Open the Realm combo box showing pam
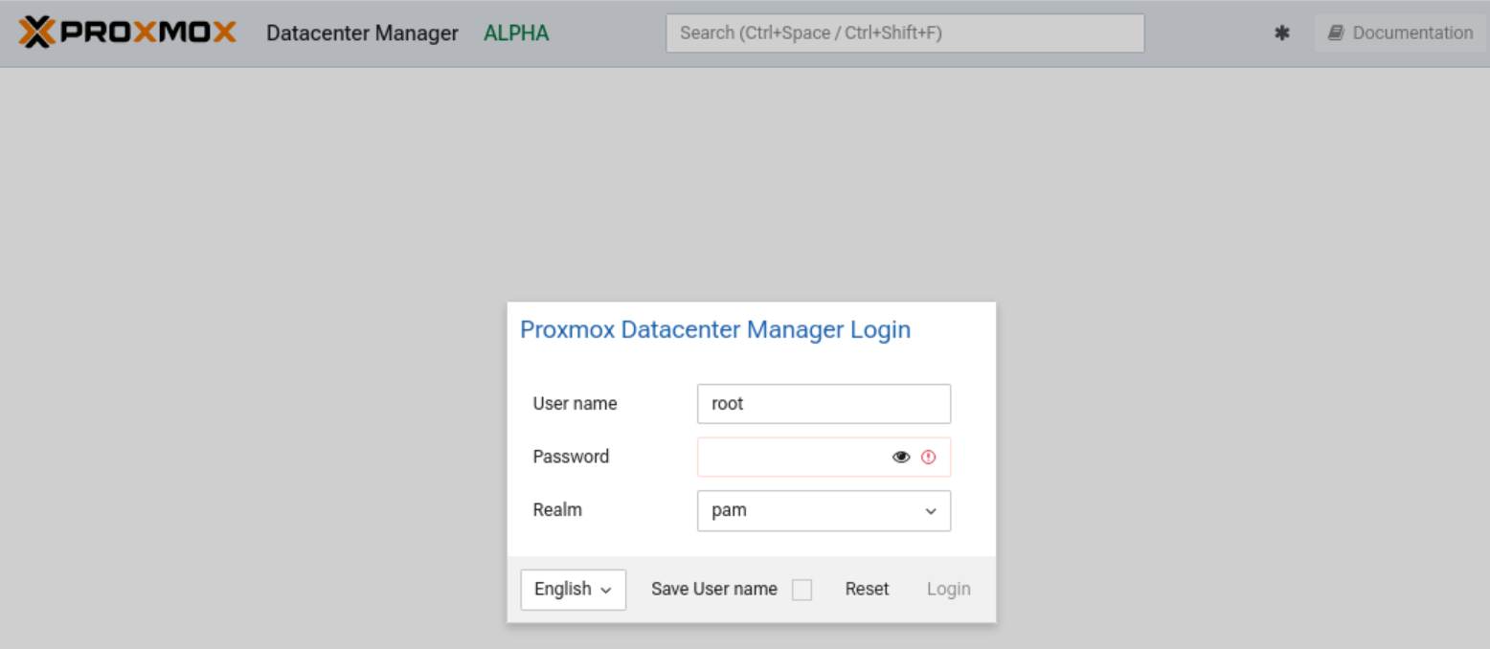1490x649 pixels. point(824,511)
